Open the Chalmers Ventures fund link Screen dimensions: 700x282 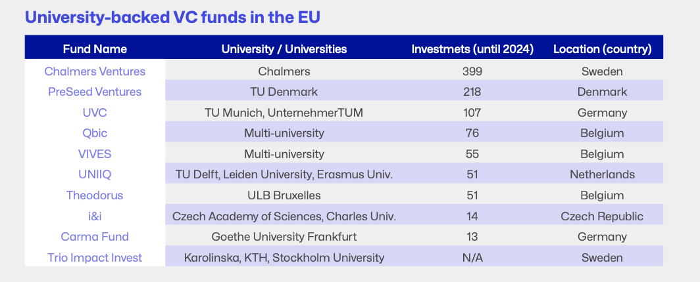coord(95,71)
